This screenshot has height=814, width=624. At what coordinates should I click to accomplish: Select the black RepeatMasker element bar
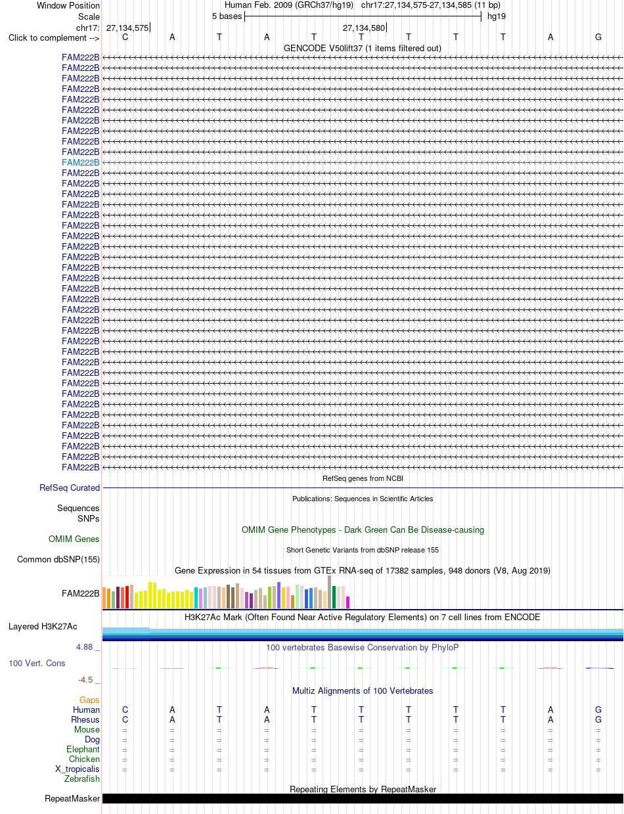pos(363,799)
